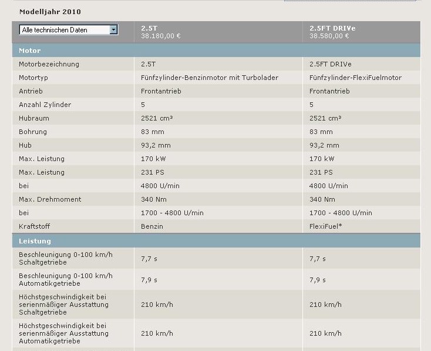Click the dropdown arrow beside 'Alle technischen Daten'
This screenshot has height=351, width=431.
[114, 30]
